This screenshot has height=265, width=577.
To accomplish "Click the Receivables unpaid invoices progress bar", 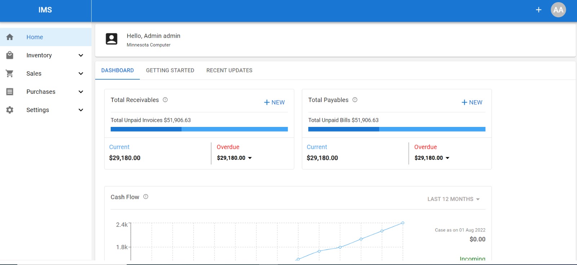I will pyautogui.click(x=199, y=129).
